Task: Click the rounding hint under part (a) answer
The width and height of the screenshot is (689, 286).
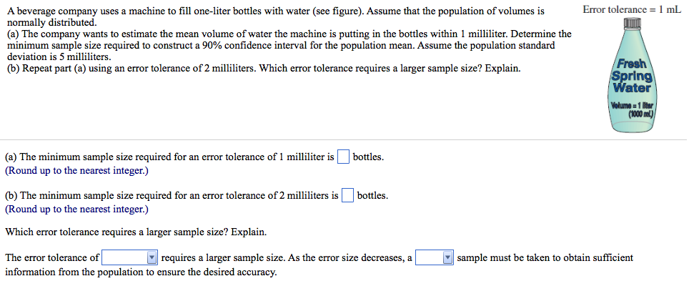Action: pos(76,171)
